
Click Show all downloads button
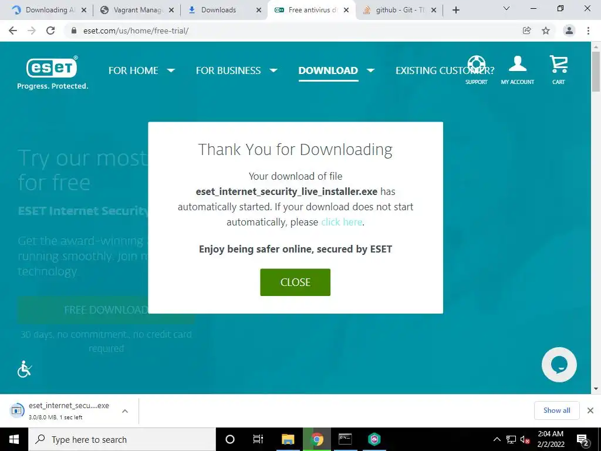pos(556,410)
